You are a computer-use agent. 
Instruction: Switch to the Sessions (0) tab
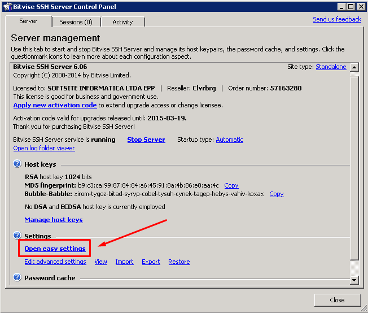pyautogui.click(x=76, y=22)
